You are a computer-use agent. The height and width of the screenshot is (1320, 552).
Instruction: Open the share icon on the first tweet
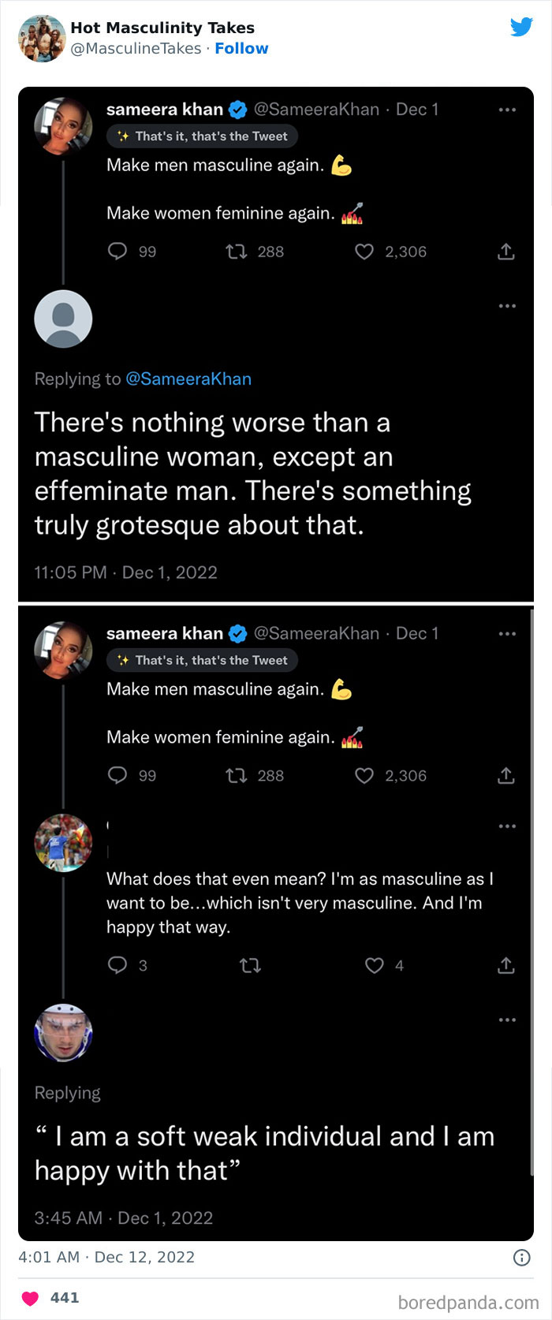pos(505,251)
